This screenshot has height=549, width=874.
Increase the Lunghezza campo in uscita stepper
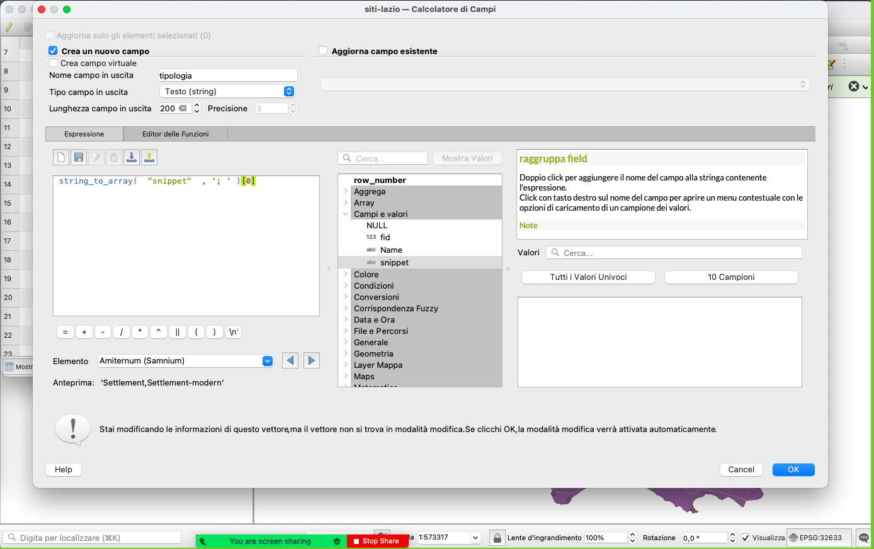click(196, 106)
